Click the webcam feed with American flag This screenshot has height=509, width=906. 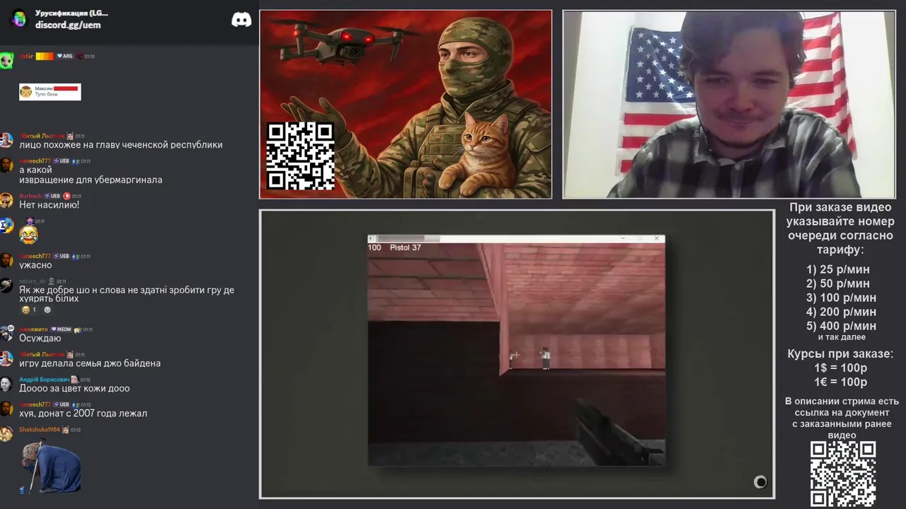[x=728, y=104]
